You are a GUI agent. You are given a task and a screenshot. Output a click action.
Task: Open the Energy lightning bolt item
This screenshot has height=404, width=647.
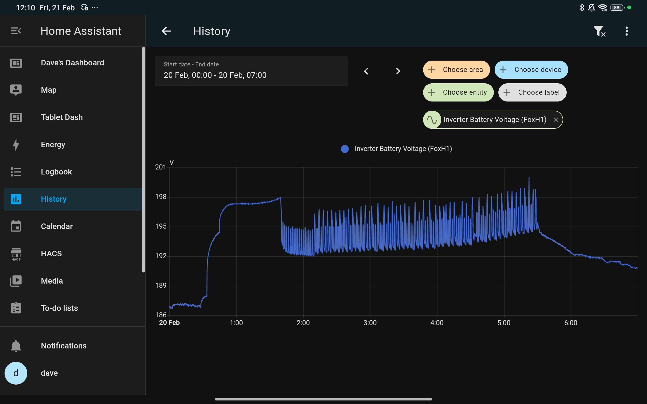coord(53,144)
